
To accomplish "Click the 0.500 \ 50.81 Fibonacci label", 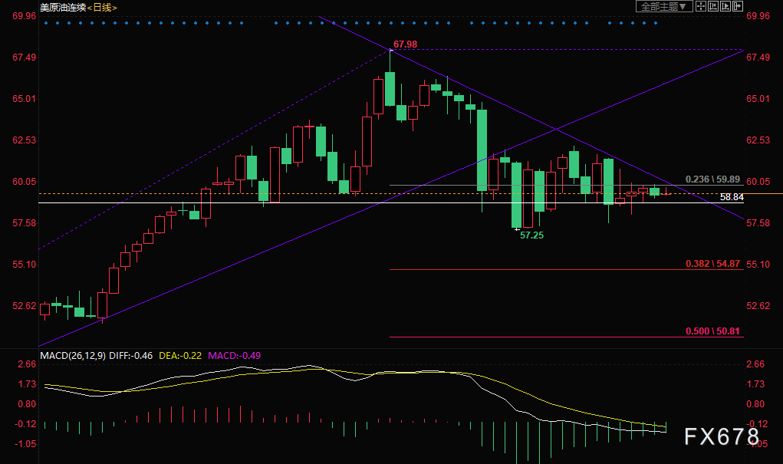I will pos(712,331).
